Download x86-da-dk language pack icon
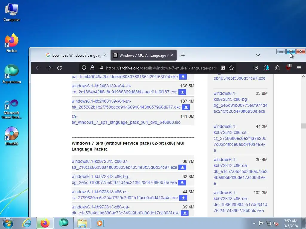Screen dimensions: 306x229 [185, 213]
